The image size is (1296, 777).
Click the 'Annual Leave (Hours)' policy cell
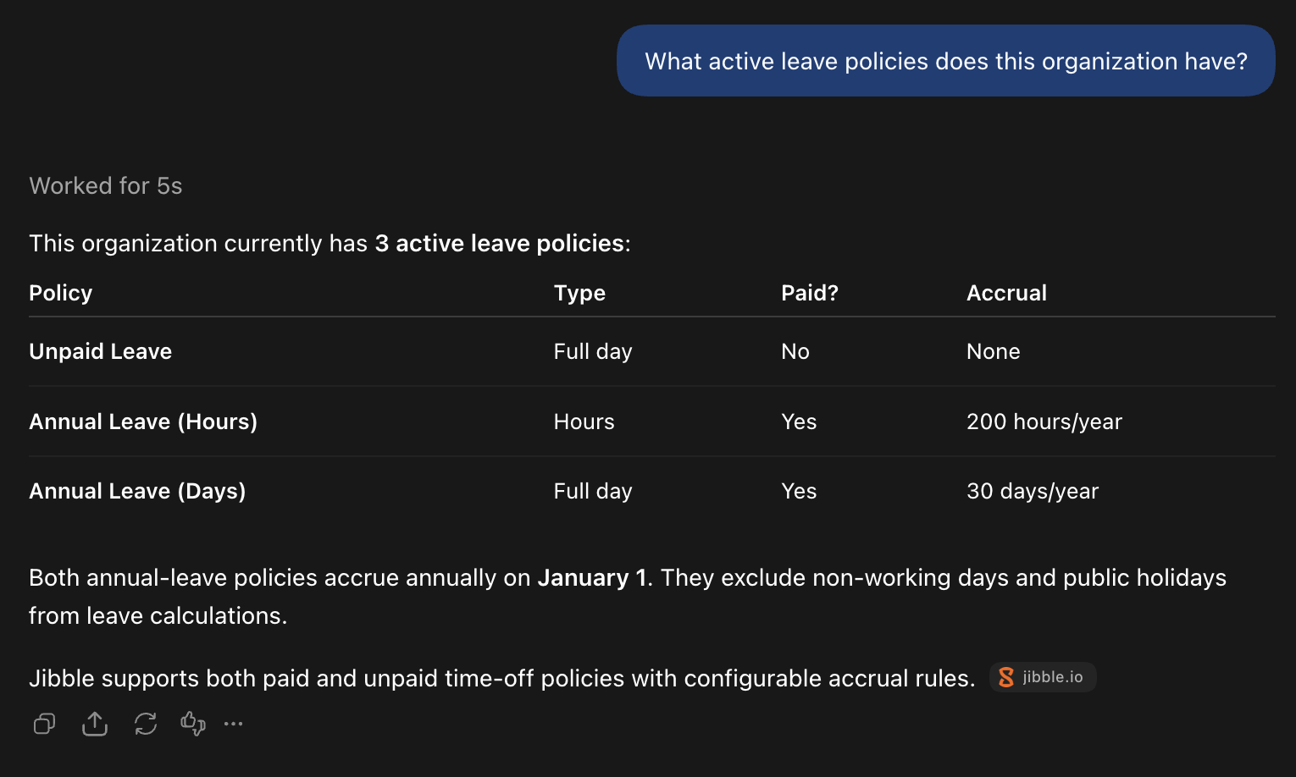143,422
